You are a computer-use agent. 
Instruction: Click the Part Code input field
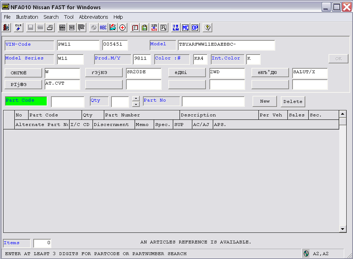[68, 102]
